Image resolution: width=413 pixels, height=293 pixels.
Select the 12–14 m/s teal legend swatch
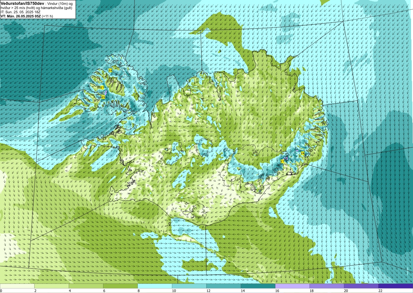(224, 286)
